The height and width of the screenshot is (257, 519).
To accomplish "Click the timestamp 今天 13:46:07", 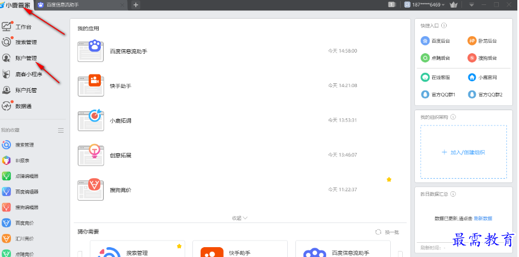I will (x=343, y=155).
